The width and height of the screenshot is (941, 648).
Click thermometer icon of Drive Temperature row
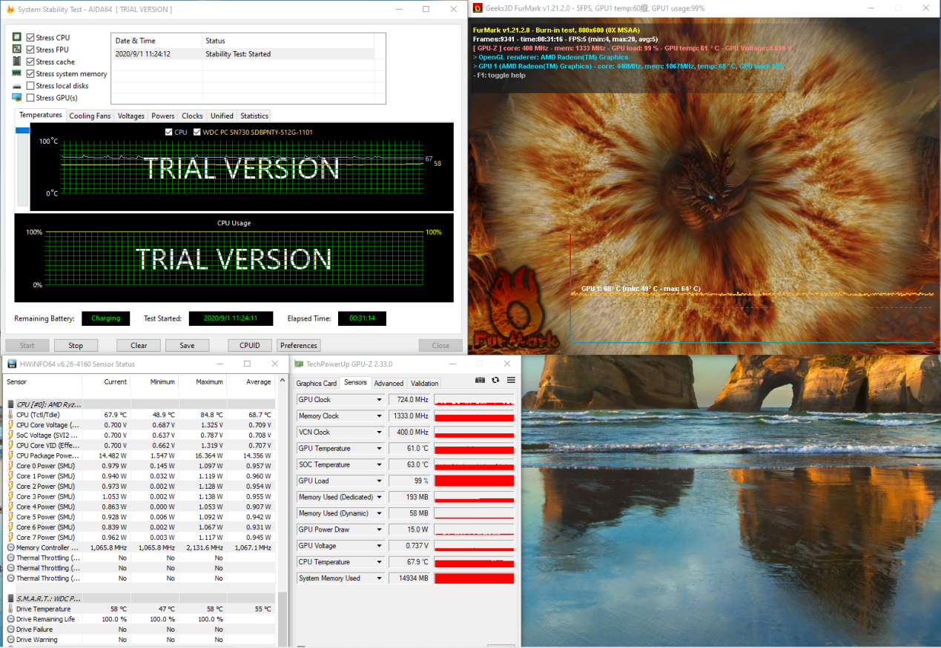click(x=11, y=609)
